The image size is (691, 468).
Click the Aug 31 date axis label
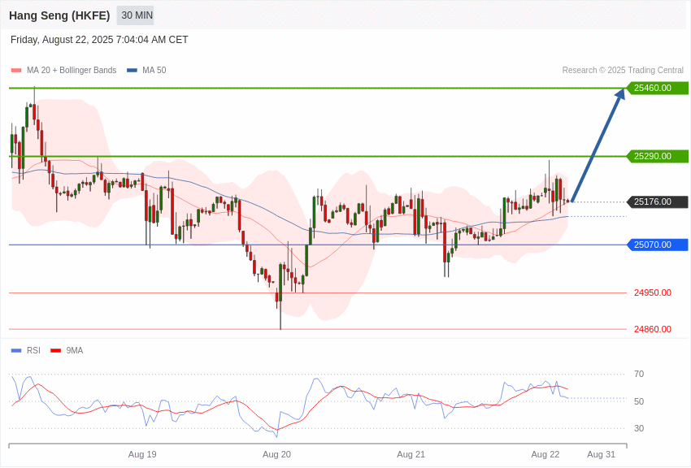(x=601, y=454)
